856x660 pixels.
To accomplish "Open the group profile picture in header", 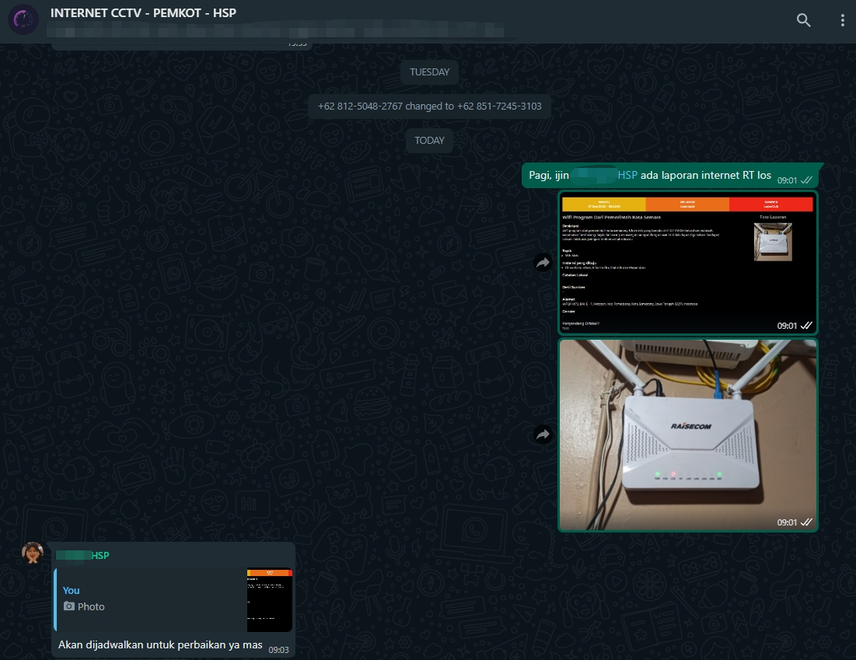I will (x=23, y=20).
